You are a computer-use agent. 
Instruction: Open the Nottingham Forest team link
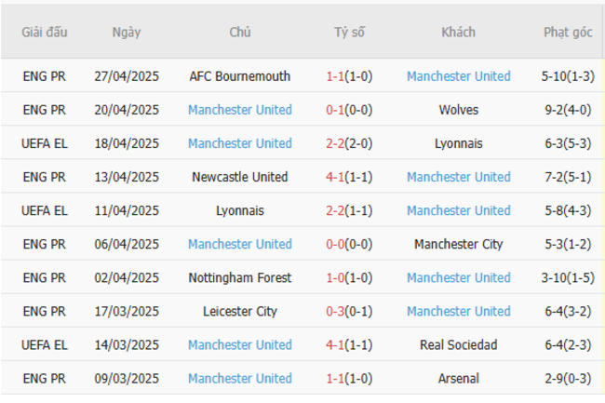pyautogui.click(x=239, y=277)
